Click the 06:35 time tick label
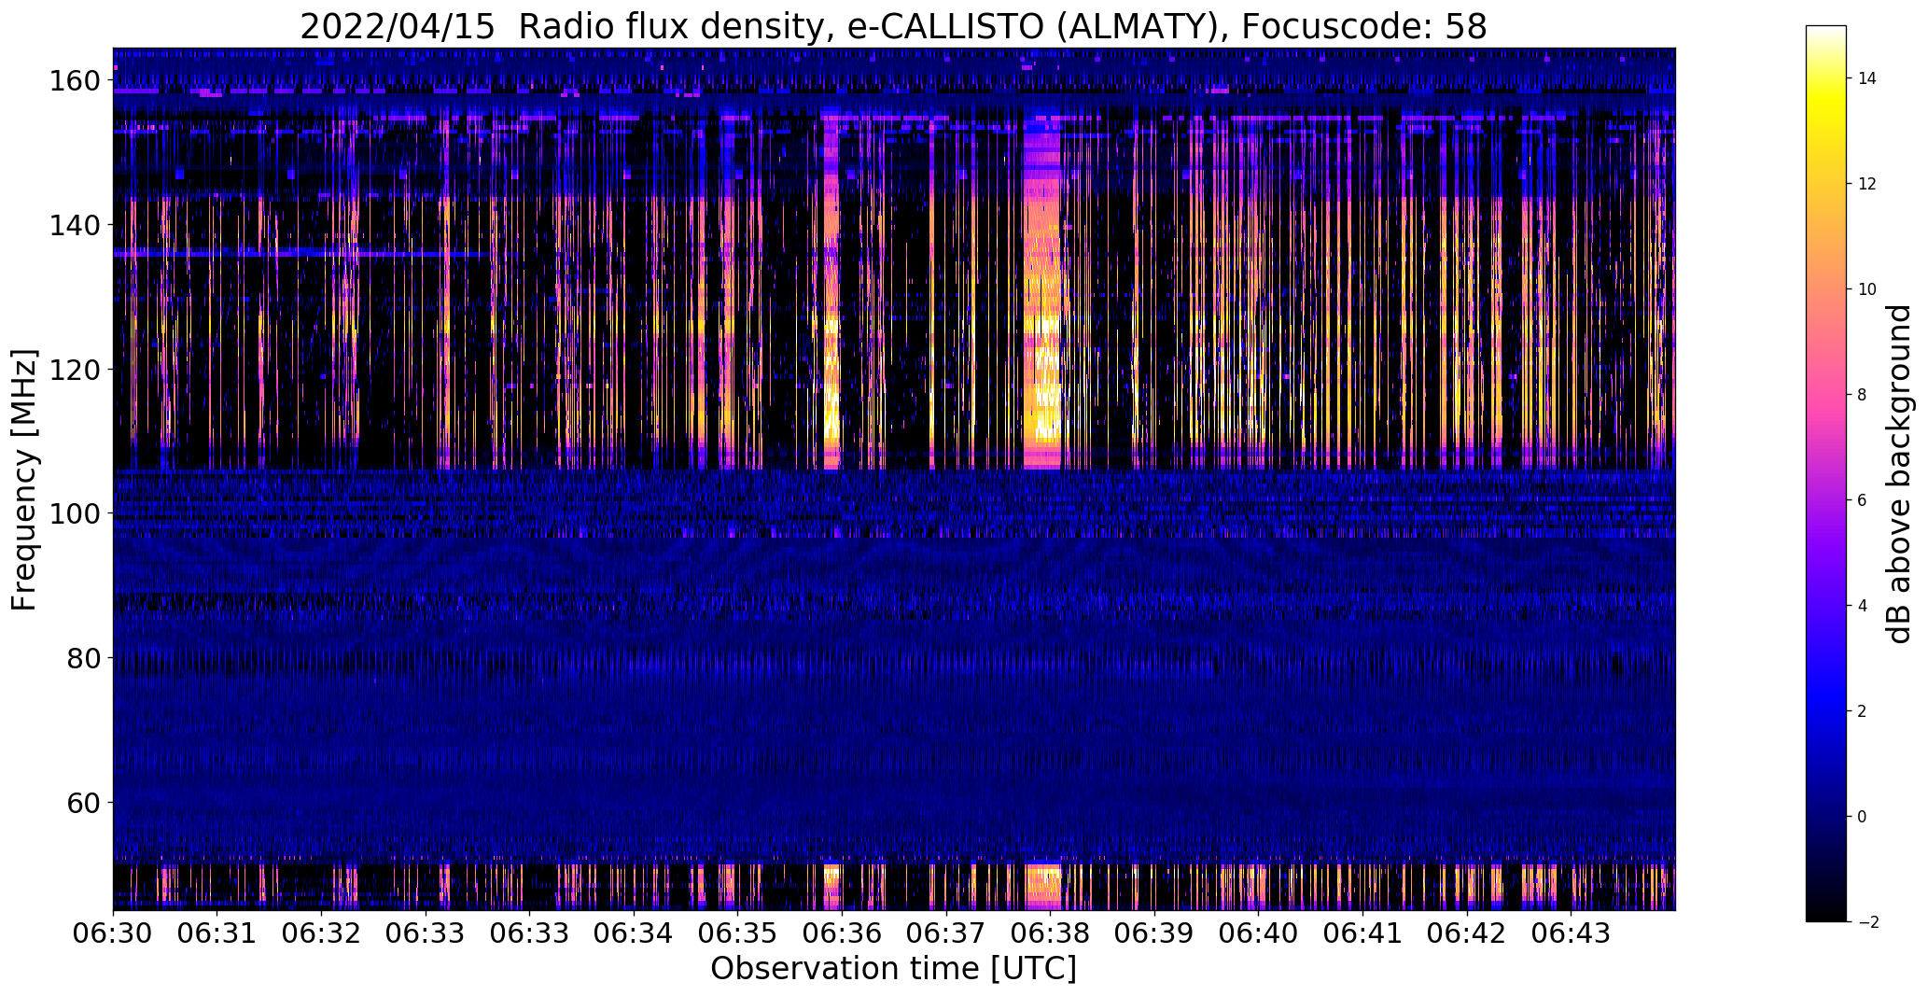The image size is (1928, 996). (x=738, y=933)
